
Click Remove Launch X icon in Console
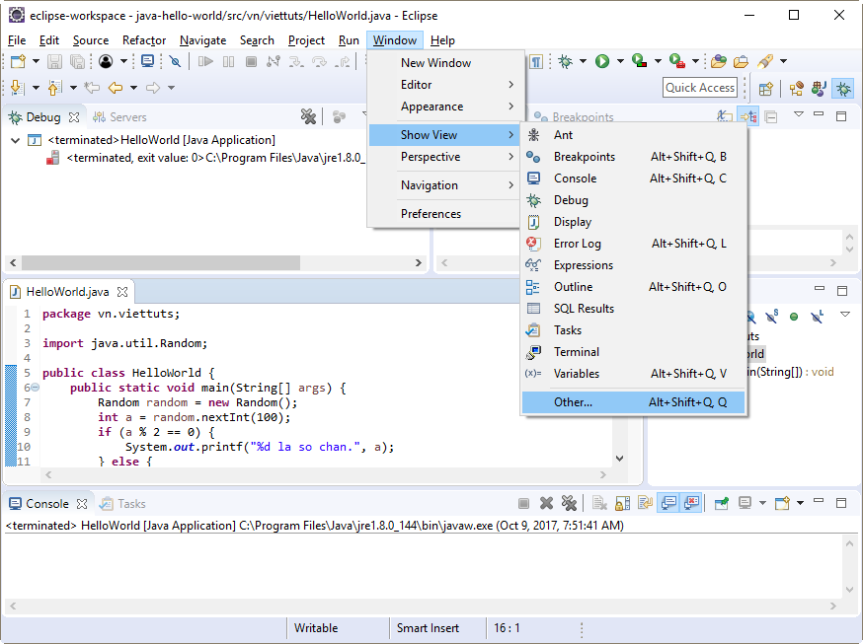tap(546, 503)
